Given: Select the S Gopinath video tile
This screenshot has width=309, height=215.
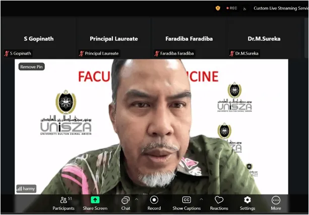Looking at the screenshot, I should point(38,38).
